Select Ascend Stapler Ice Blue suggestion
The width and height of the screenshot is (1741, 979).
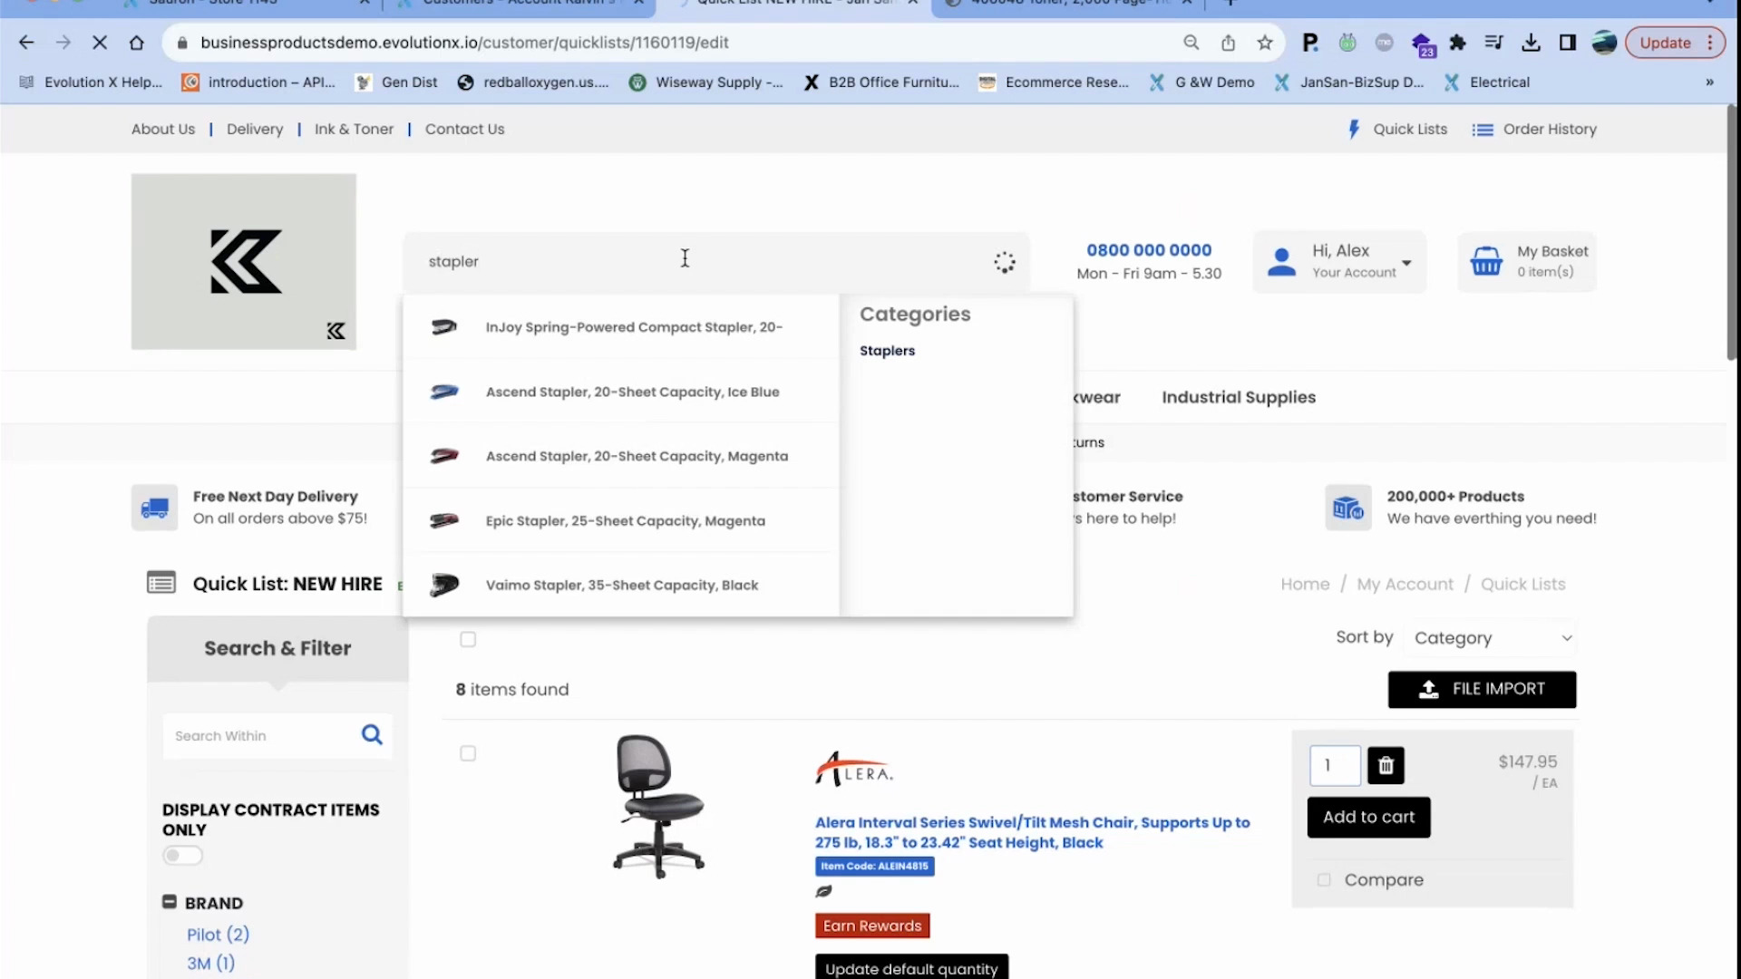click(632, 392)
